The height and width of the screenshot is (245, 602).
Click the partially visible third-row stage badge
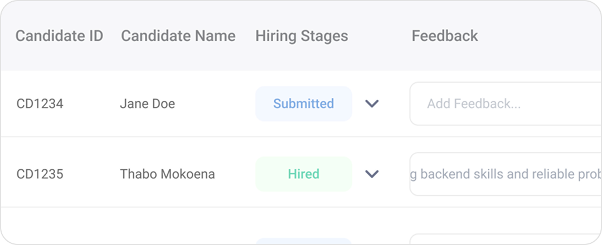(303, 241)
